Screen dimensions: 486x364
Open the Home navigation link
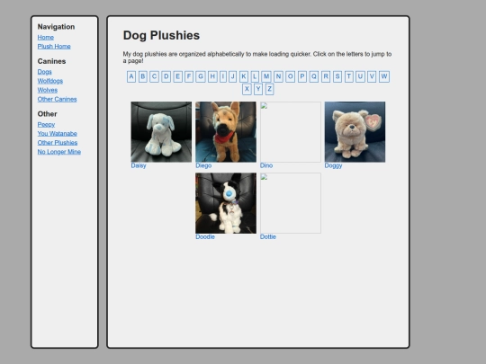tap(46, 38)
